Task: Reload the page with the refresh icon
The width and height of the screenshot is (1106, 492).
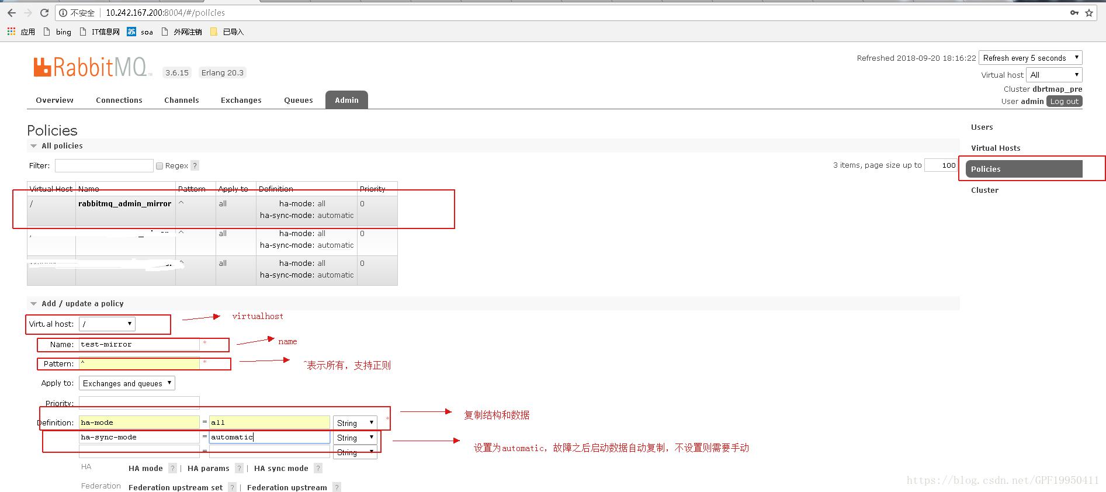Action: point(44,13)
